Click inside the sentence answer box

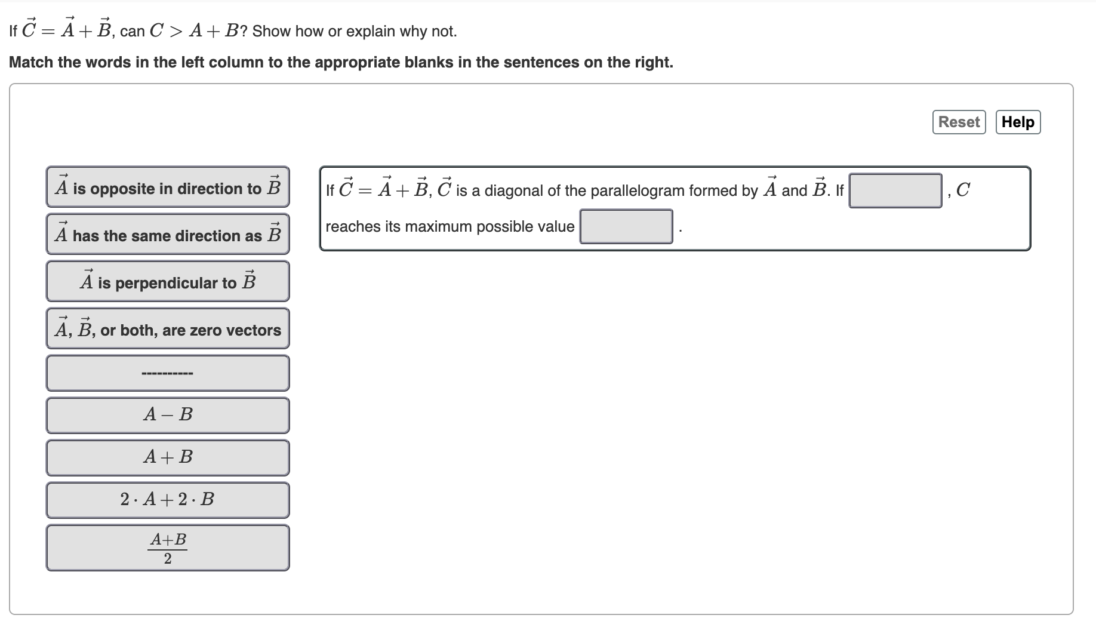675,209
